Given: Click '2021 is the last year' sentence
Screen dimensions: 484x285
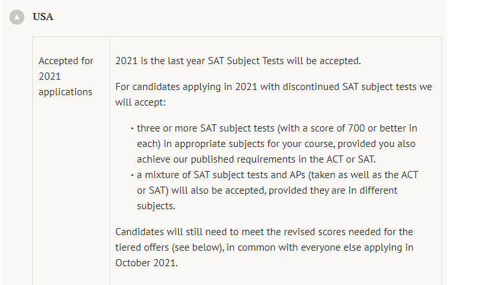Looking at the screenshot, I should coord(238,61).
